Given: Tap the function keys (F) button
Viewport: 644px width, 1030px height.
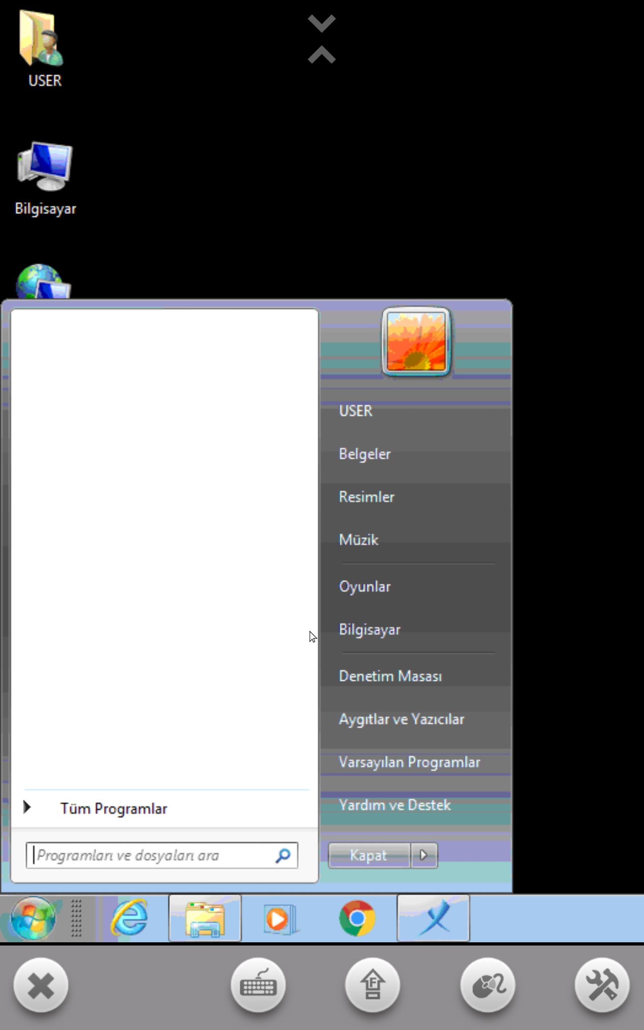Looking at the screenshot, I should pyautogui.click(x=373, y=985).
